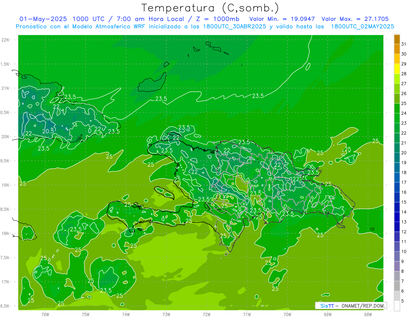This screenshot has width=413, height=319.
Task: Click the colorbar scale label "24"
Action: tap(404, 113)
